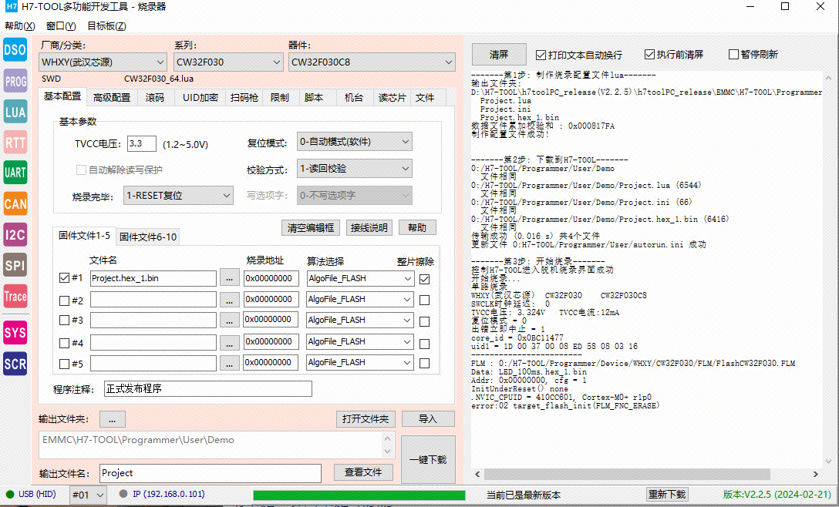
Task: Toggle 打印文本自动换行 checkbox
Action: pos(541,55)
